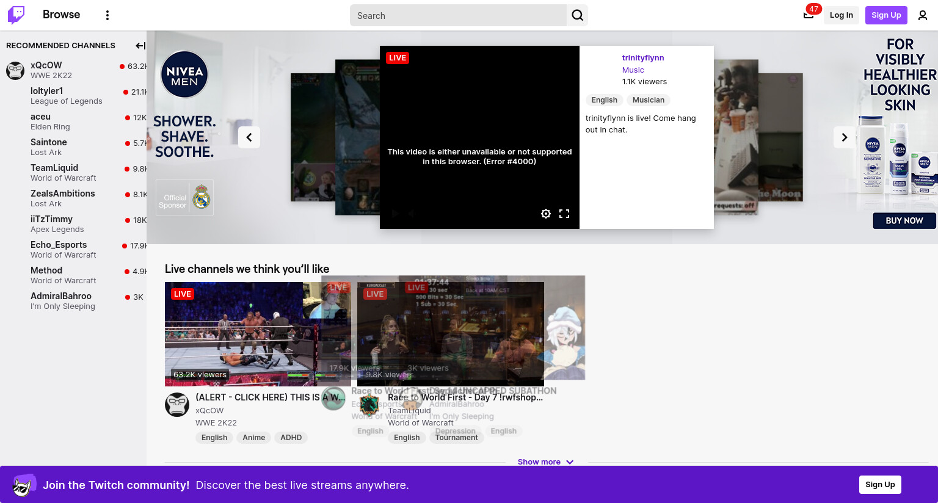Select English tag under TeamLiquid stream
Viewport: 938px width, 503px height.
pyautogui.click(x=407, y=438)
